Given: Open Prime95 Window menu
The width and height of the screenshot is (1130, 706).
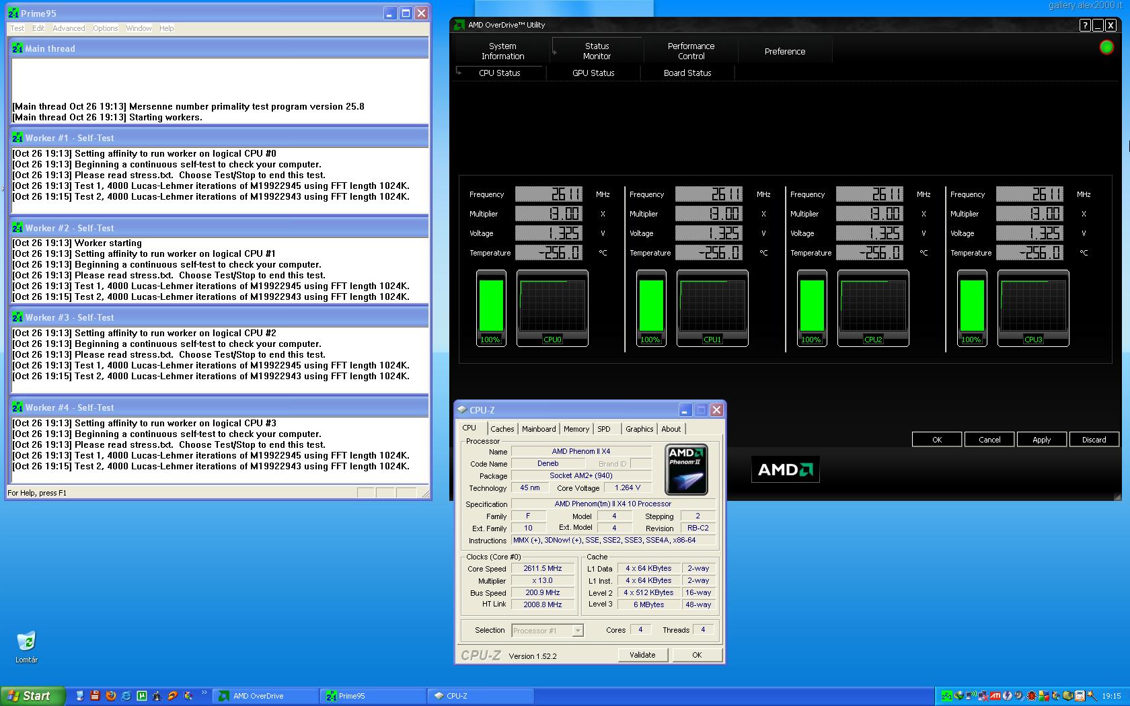Looking at the screenshot, I should 139,28.
